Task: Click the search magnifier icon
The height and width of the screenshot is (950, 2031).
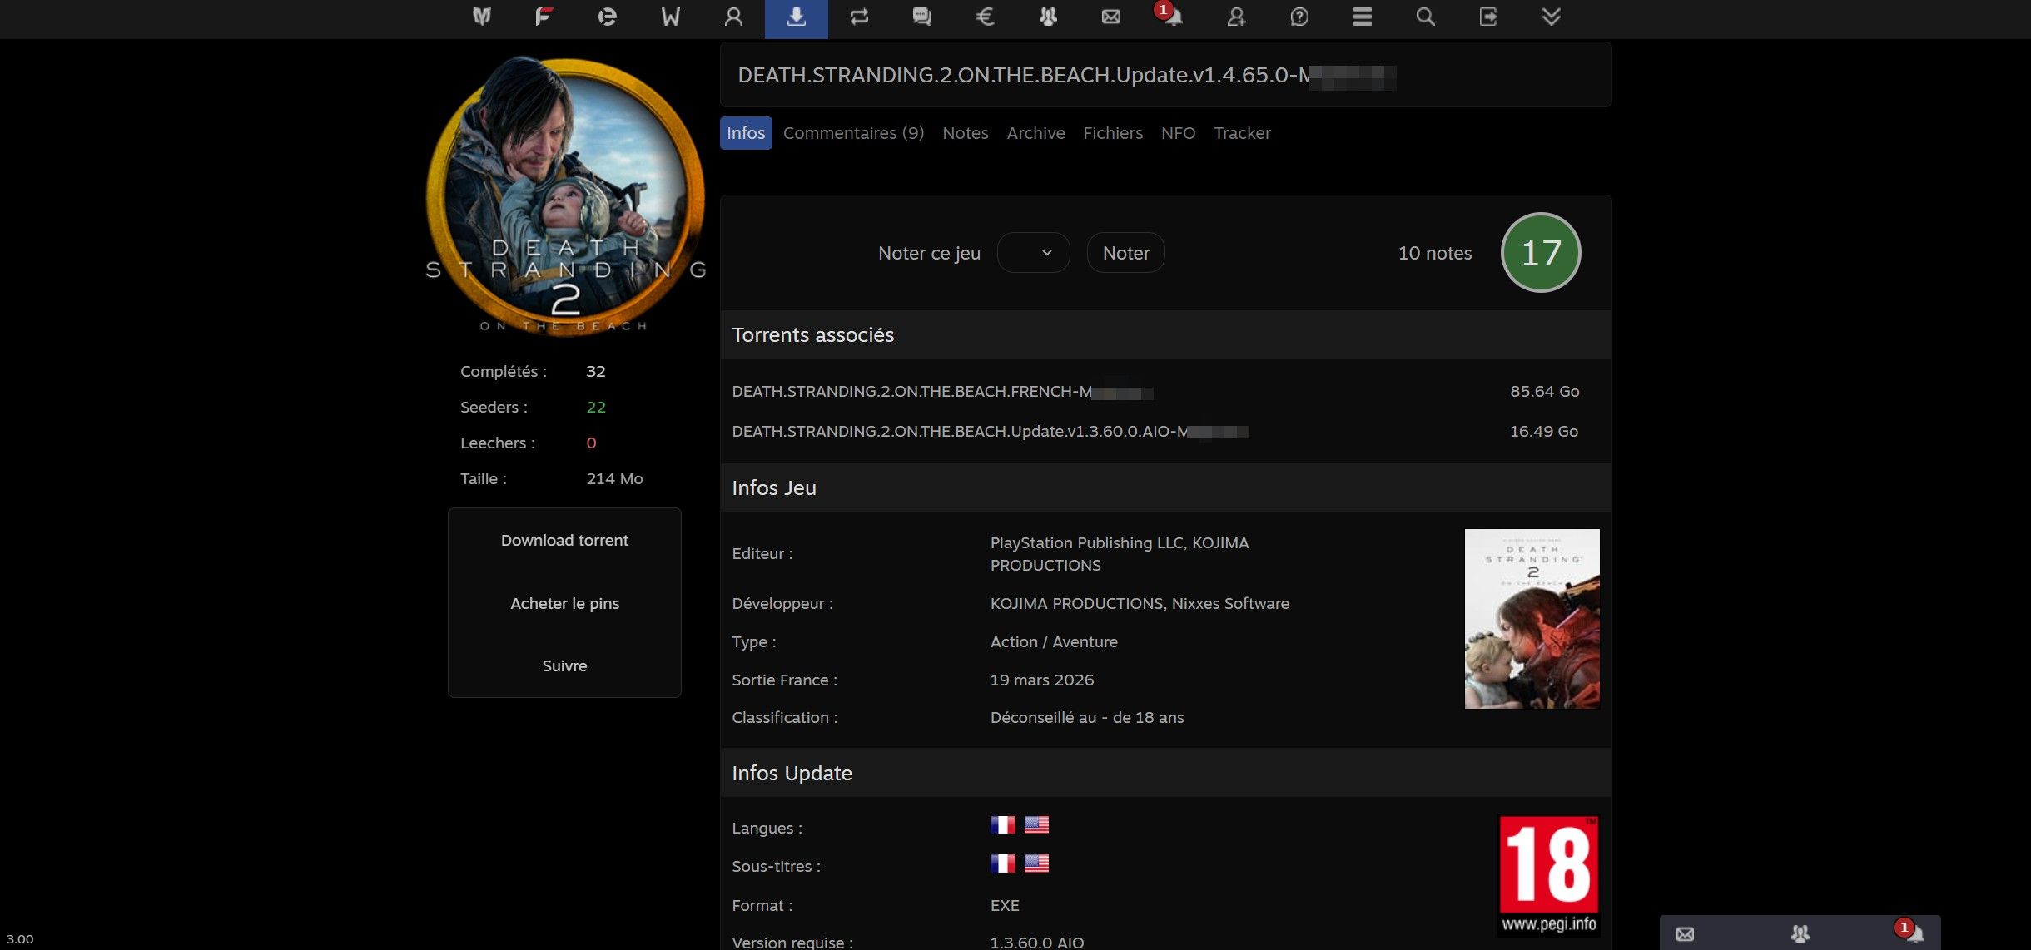Action: (1425, 17)
